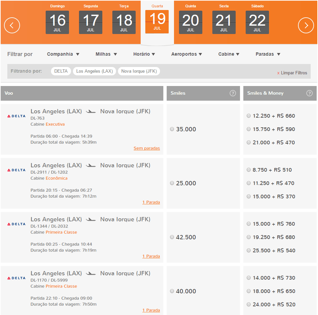318x315 pixels.
Task: Choose 24.000 + R$ 520 option
Action: pyautogui.click(x=249, y=304)
